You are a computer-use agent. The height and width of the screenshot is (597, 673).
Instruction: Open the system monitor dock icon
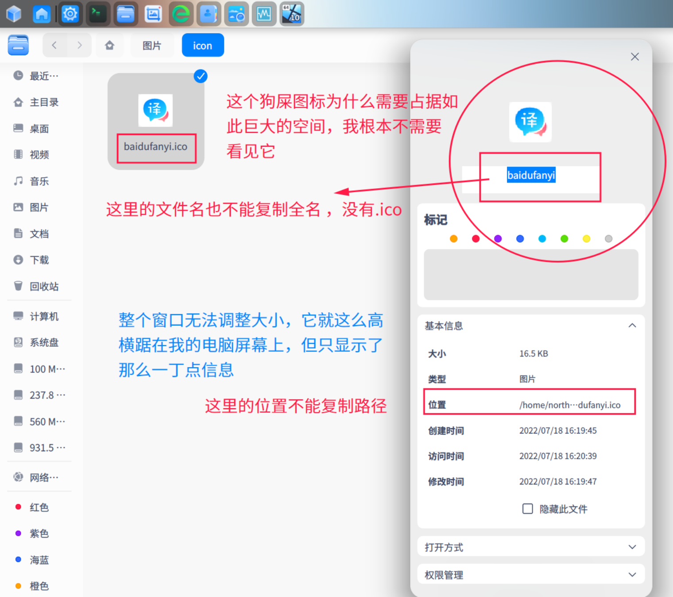264,14
